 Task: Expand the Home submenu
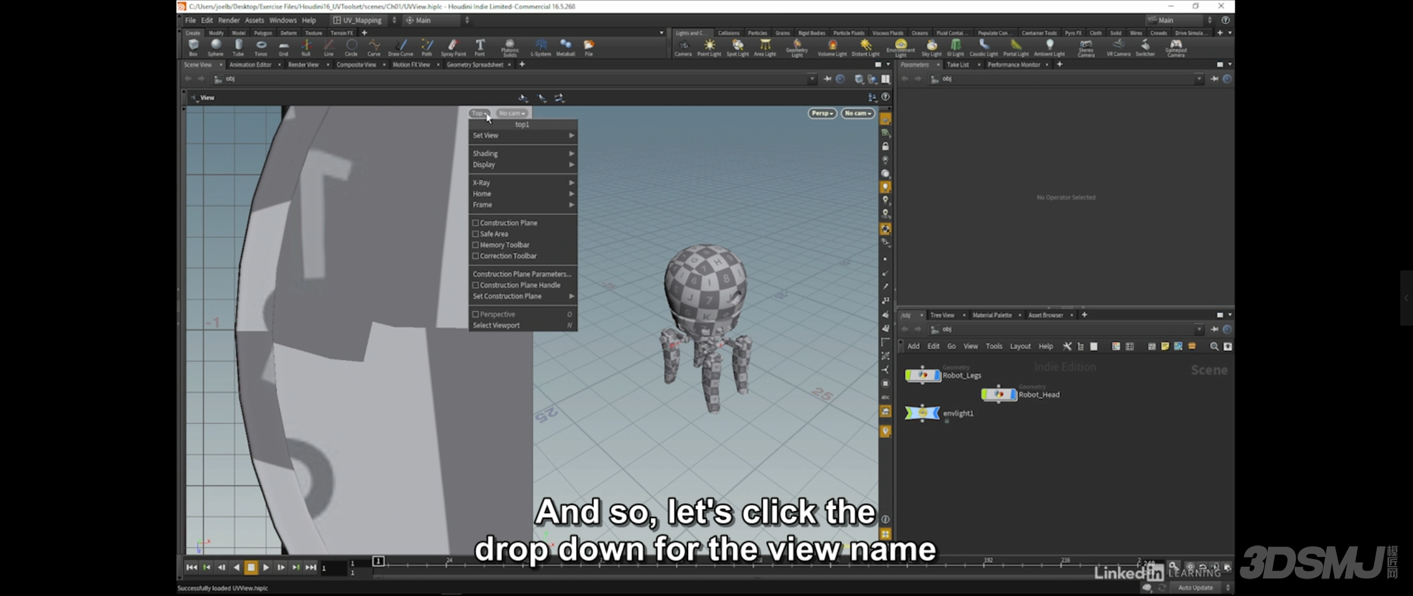pyautogui.click(x=523, y=194)
